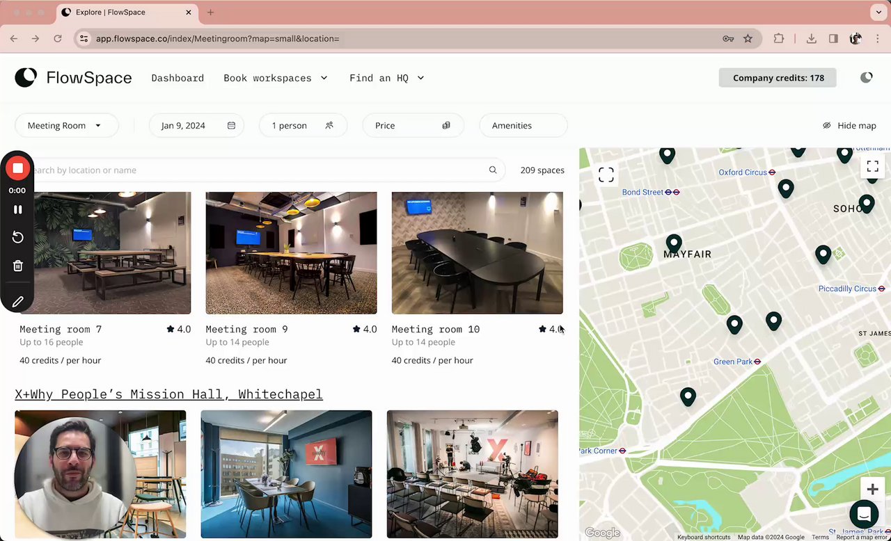Click the browser address bar URL
Image resolution: width=891 pixels, height=541 pixels.
click(x=217, y=38)
